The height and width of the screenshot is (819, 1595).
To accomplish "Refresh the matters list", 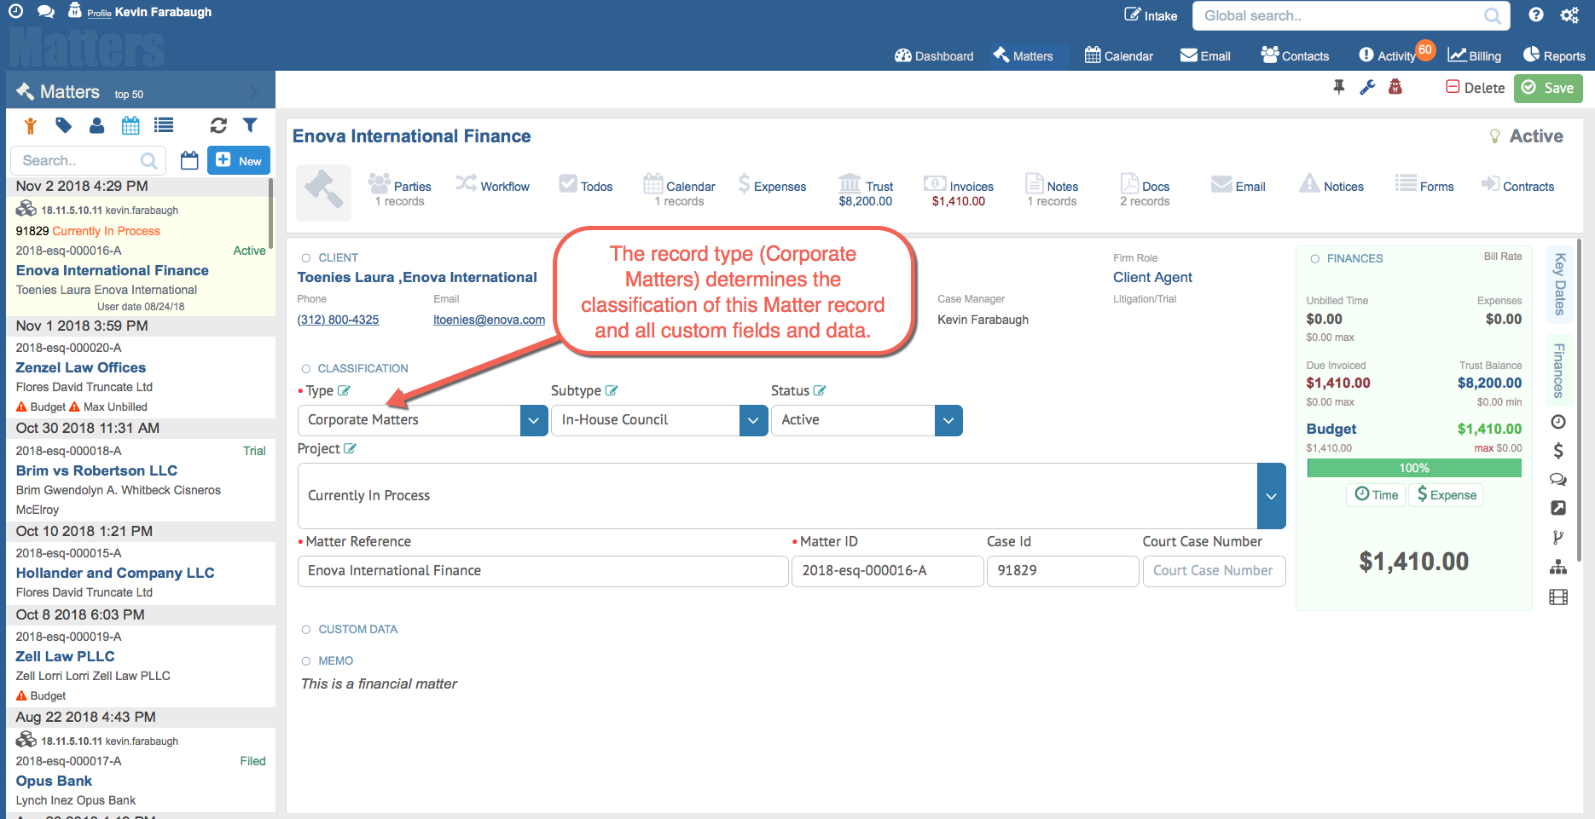I will (218, 126).
